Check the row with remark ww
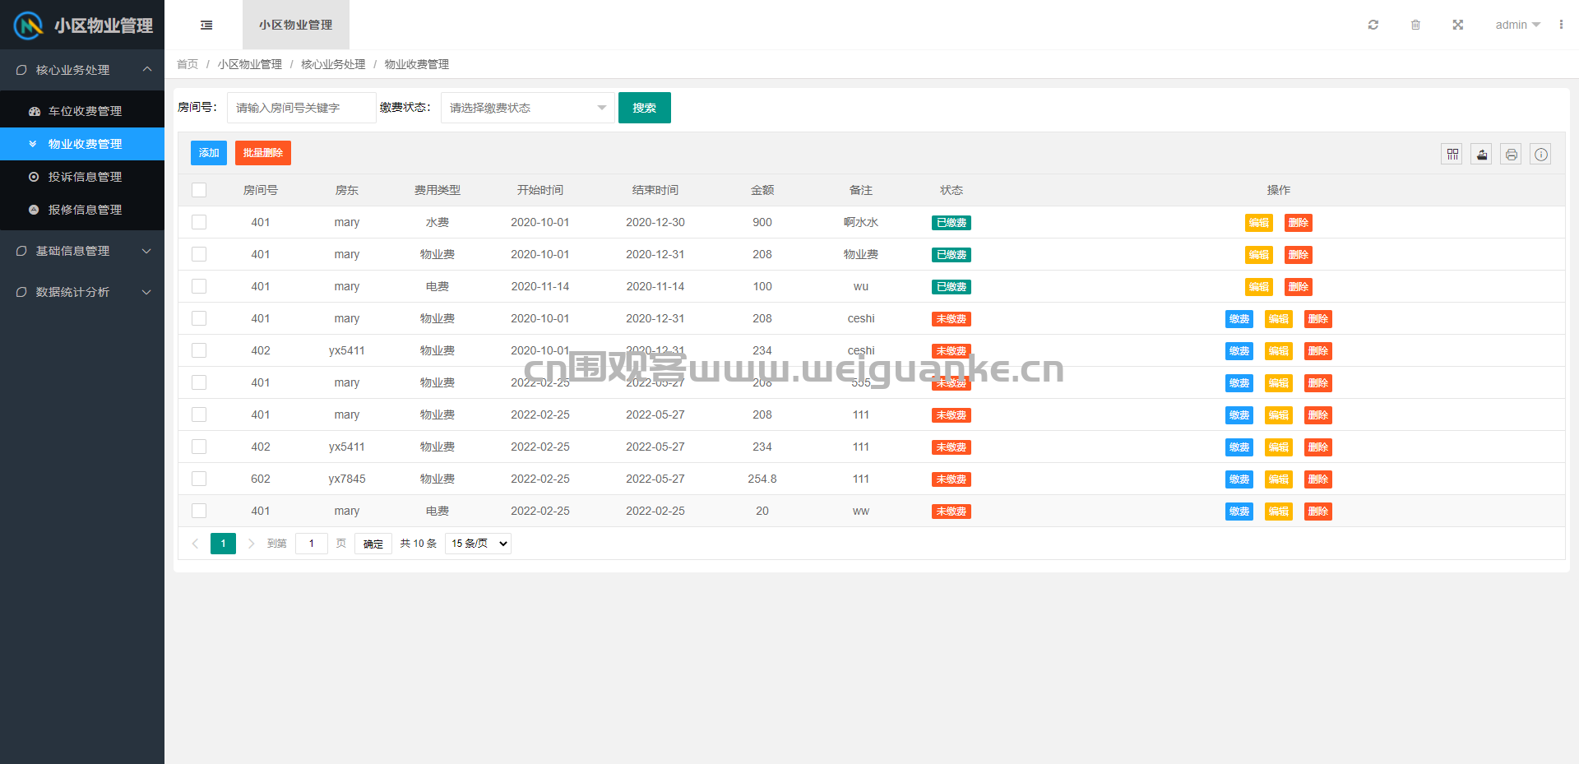Viewport: 1579px width, 764px height. (199, 511)
